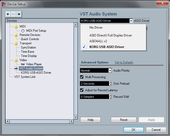
Task: Select No Driver from the list
Action: (x=113, y=28)
